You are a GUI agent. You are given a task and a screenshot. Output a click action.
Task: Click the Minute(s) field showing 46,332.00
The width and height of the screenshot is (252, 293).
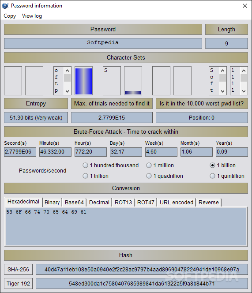pos(55,152)
